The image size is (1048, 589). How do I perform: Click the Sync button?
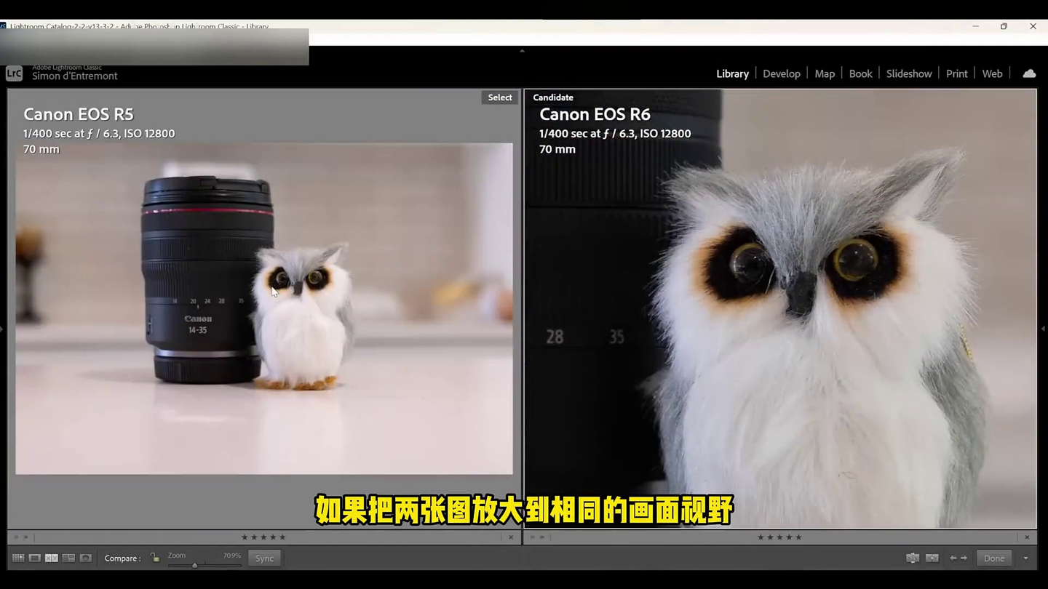coord(264,558)
